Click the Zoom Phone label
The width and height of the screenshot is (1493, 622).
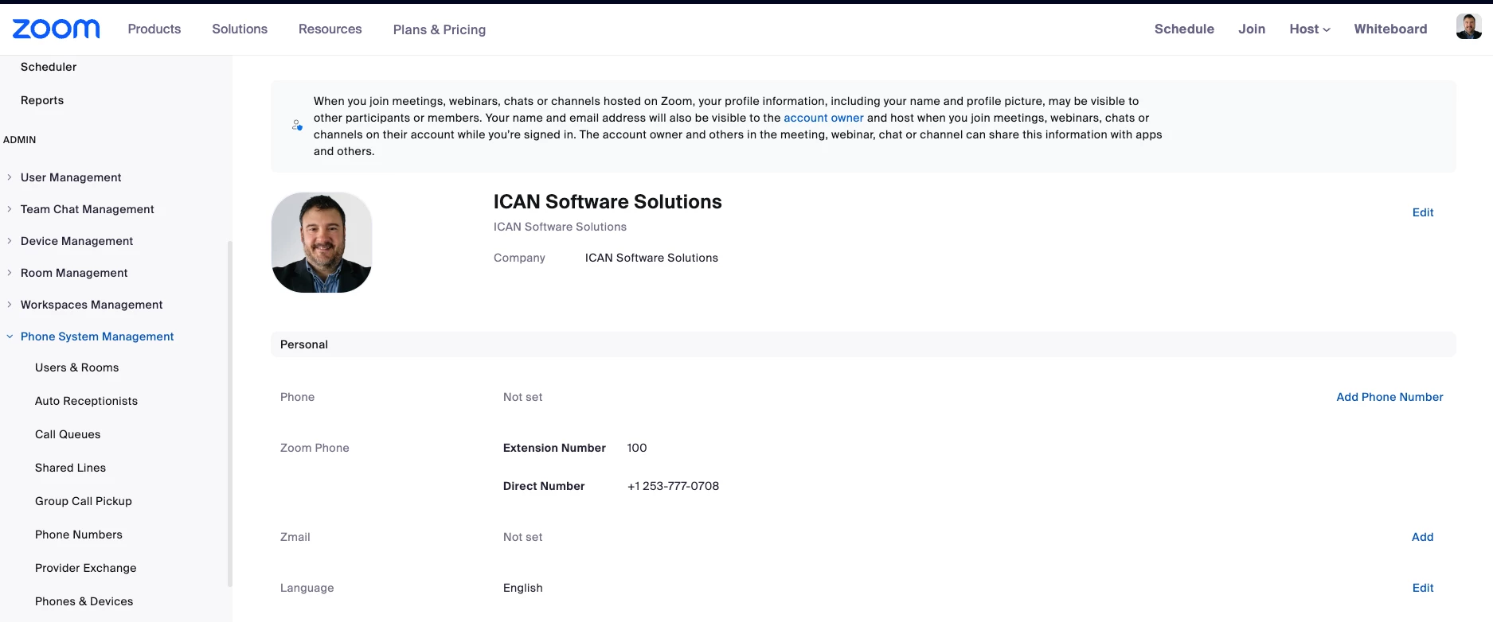(x=315, y=448)
